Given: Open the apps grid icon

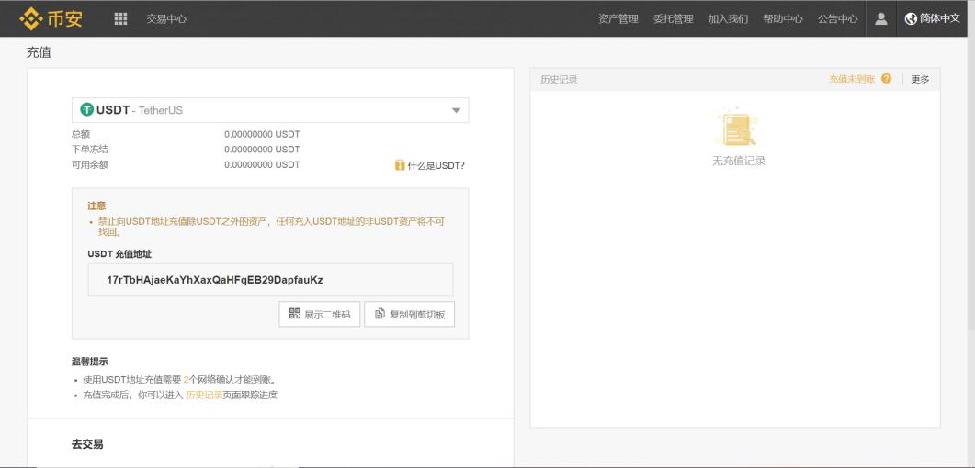Looking at the screenshot, I should pyautogui.click(x=120, y=18).
